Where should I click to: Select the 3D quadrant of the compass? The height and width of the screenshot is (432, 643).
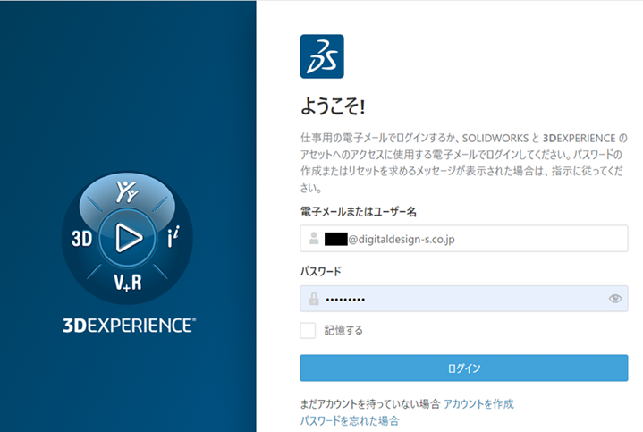pos(81,238)
